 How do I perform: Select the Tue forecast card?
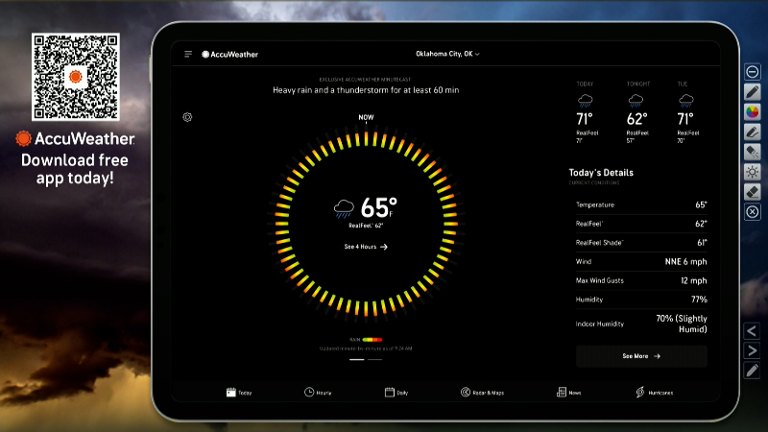(686, 112)
